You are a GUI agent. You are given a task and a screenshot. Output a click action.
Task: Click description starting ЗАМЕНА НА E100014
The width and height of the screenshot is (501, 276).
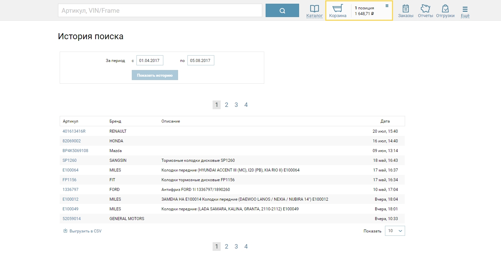click(245, 199)
